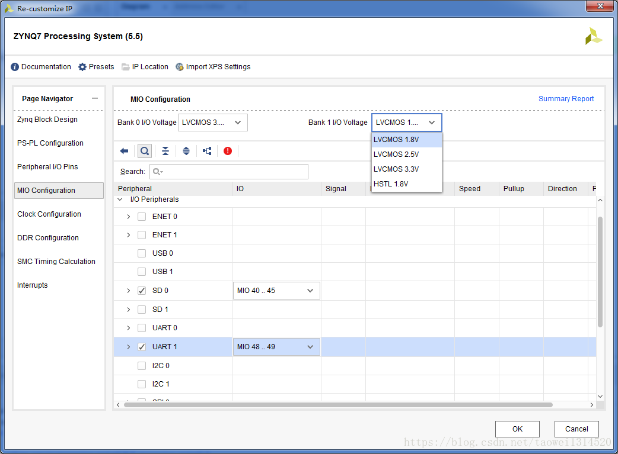The width and height of the screenshot is (618, 454).
Task: Go to DDR Configuration page
Action: (x=48, y=238)
